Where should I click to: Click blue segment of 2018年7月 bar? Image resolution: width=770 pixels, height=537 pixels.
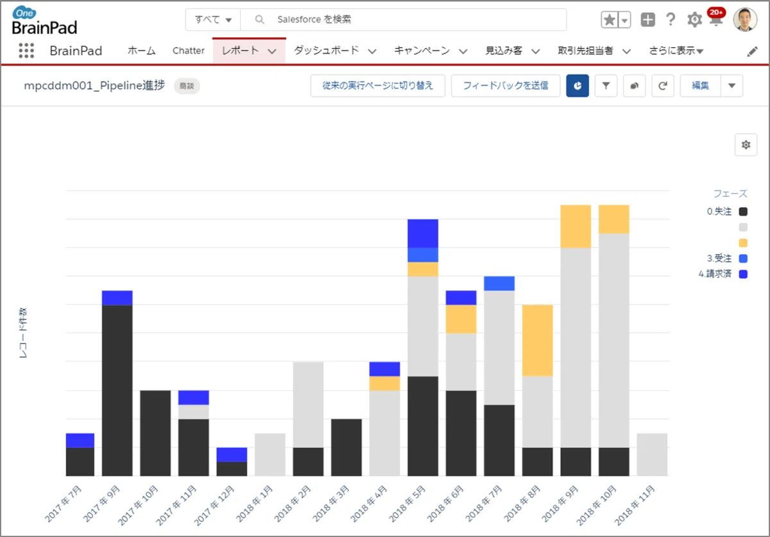(x=499, y=284)
